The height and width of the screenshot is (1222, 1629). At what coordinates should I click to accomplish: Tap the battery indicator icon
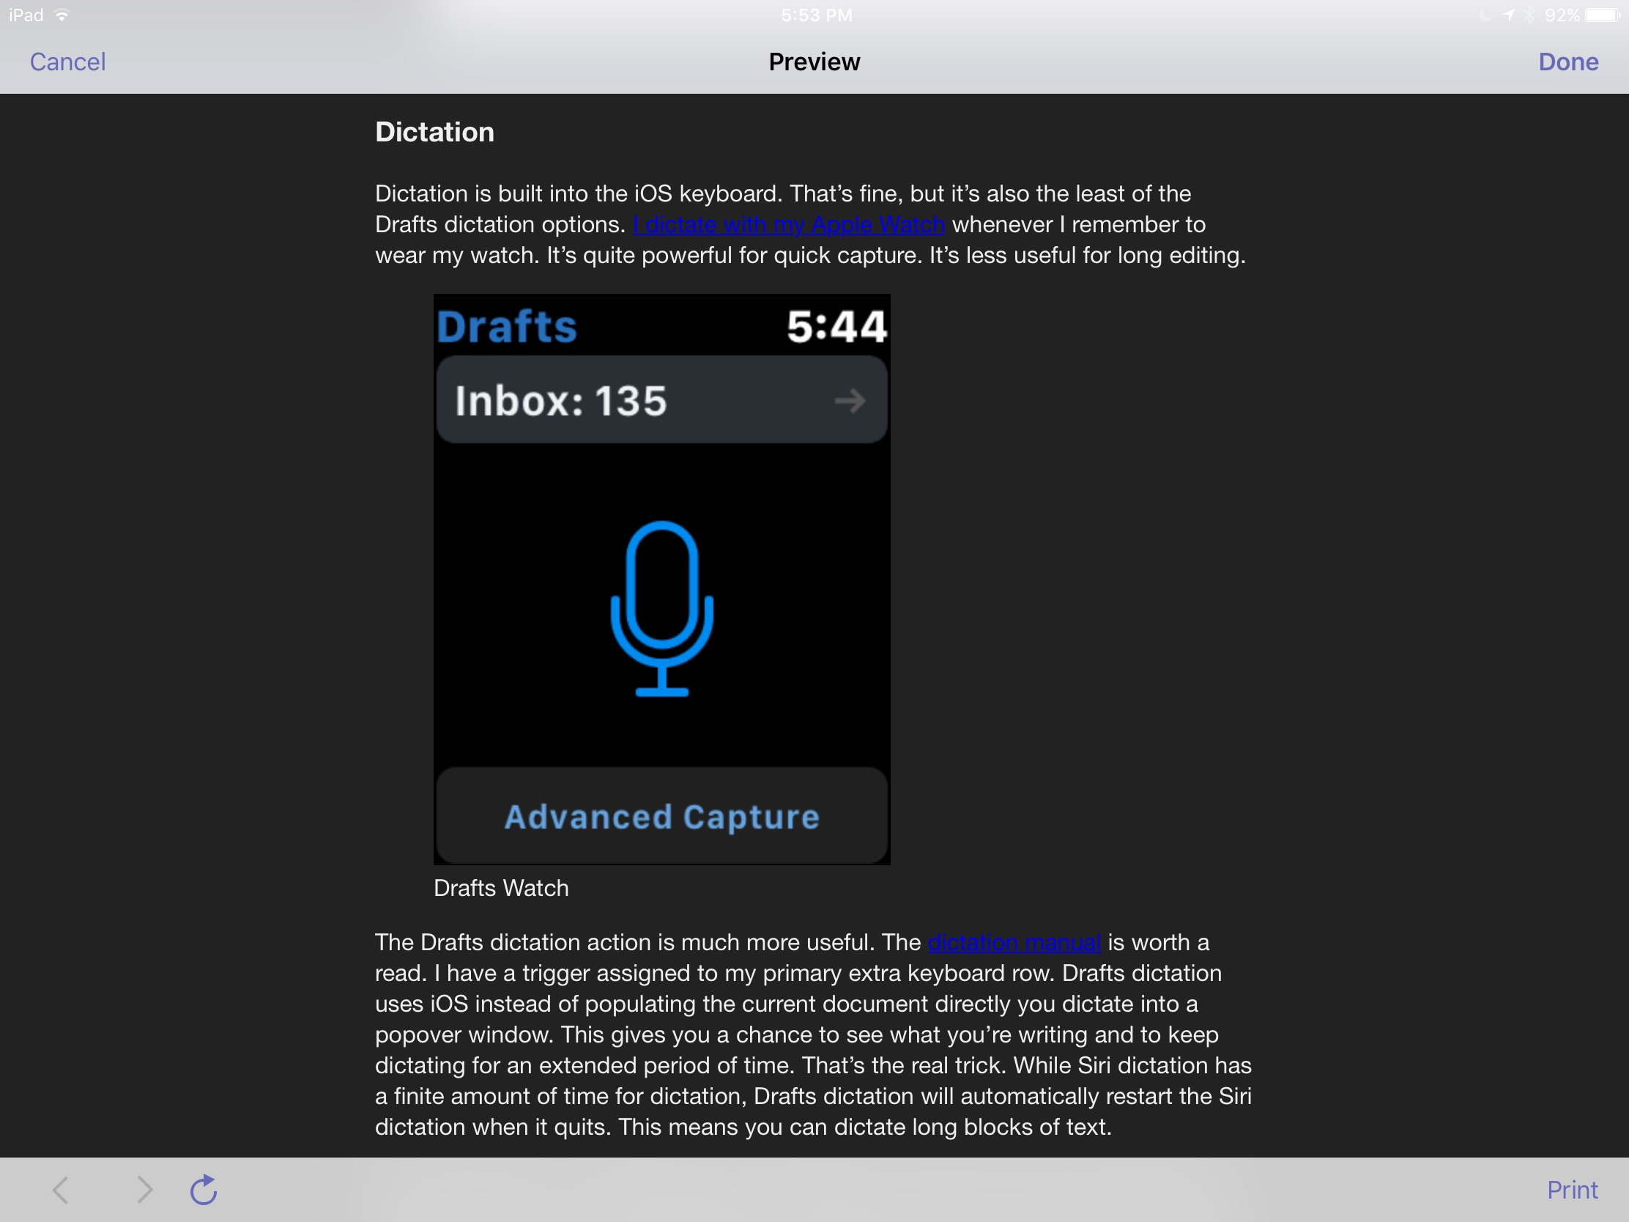(x=1603, y=15)
